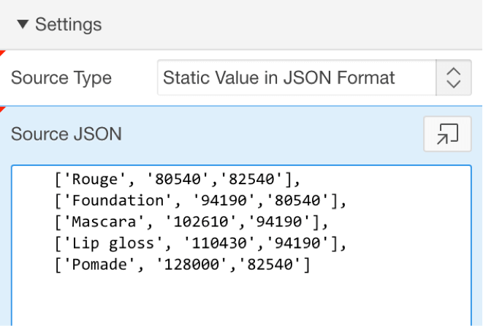Click the '128000' value in Pomade row
Screen dimensions: 483x326
point(191,265)
